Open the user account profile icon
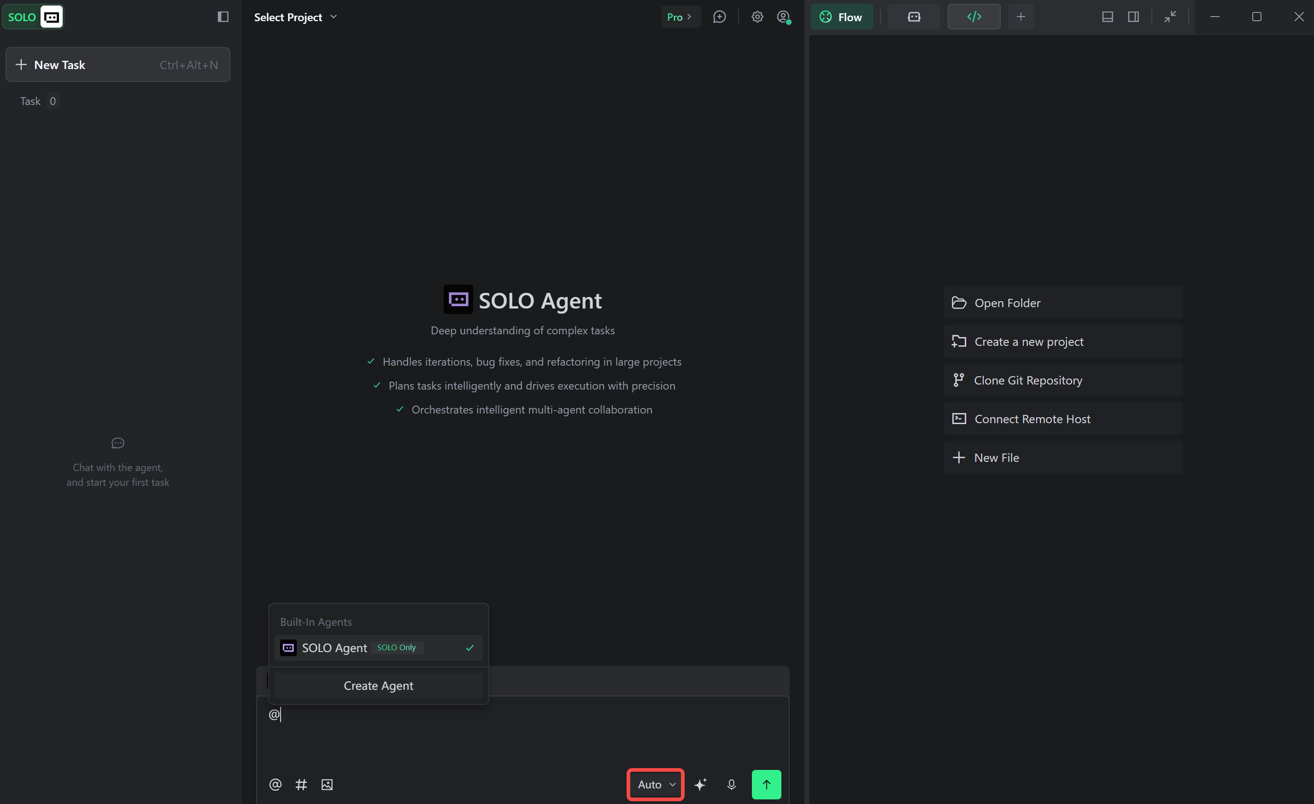The image size is (1314, 804). click(x=783, y=17)
